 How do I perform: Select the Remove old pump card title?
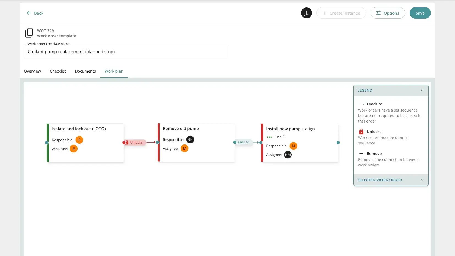[x=181, y=128]
